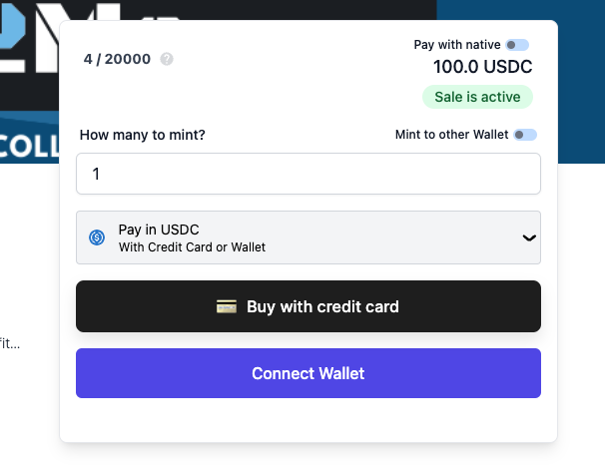Click the help question mark icon
605x469 pixels.
click(167, 59)
